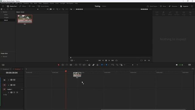Open the Workspace menu
Viewport: 195px width, 110px height.
[x=70, y=3]
